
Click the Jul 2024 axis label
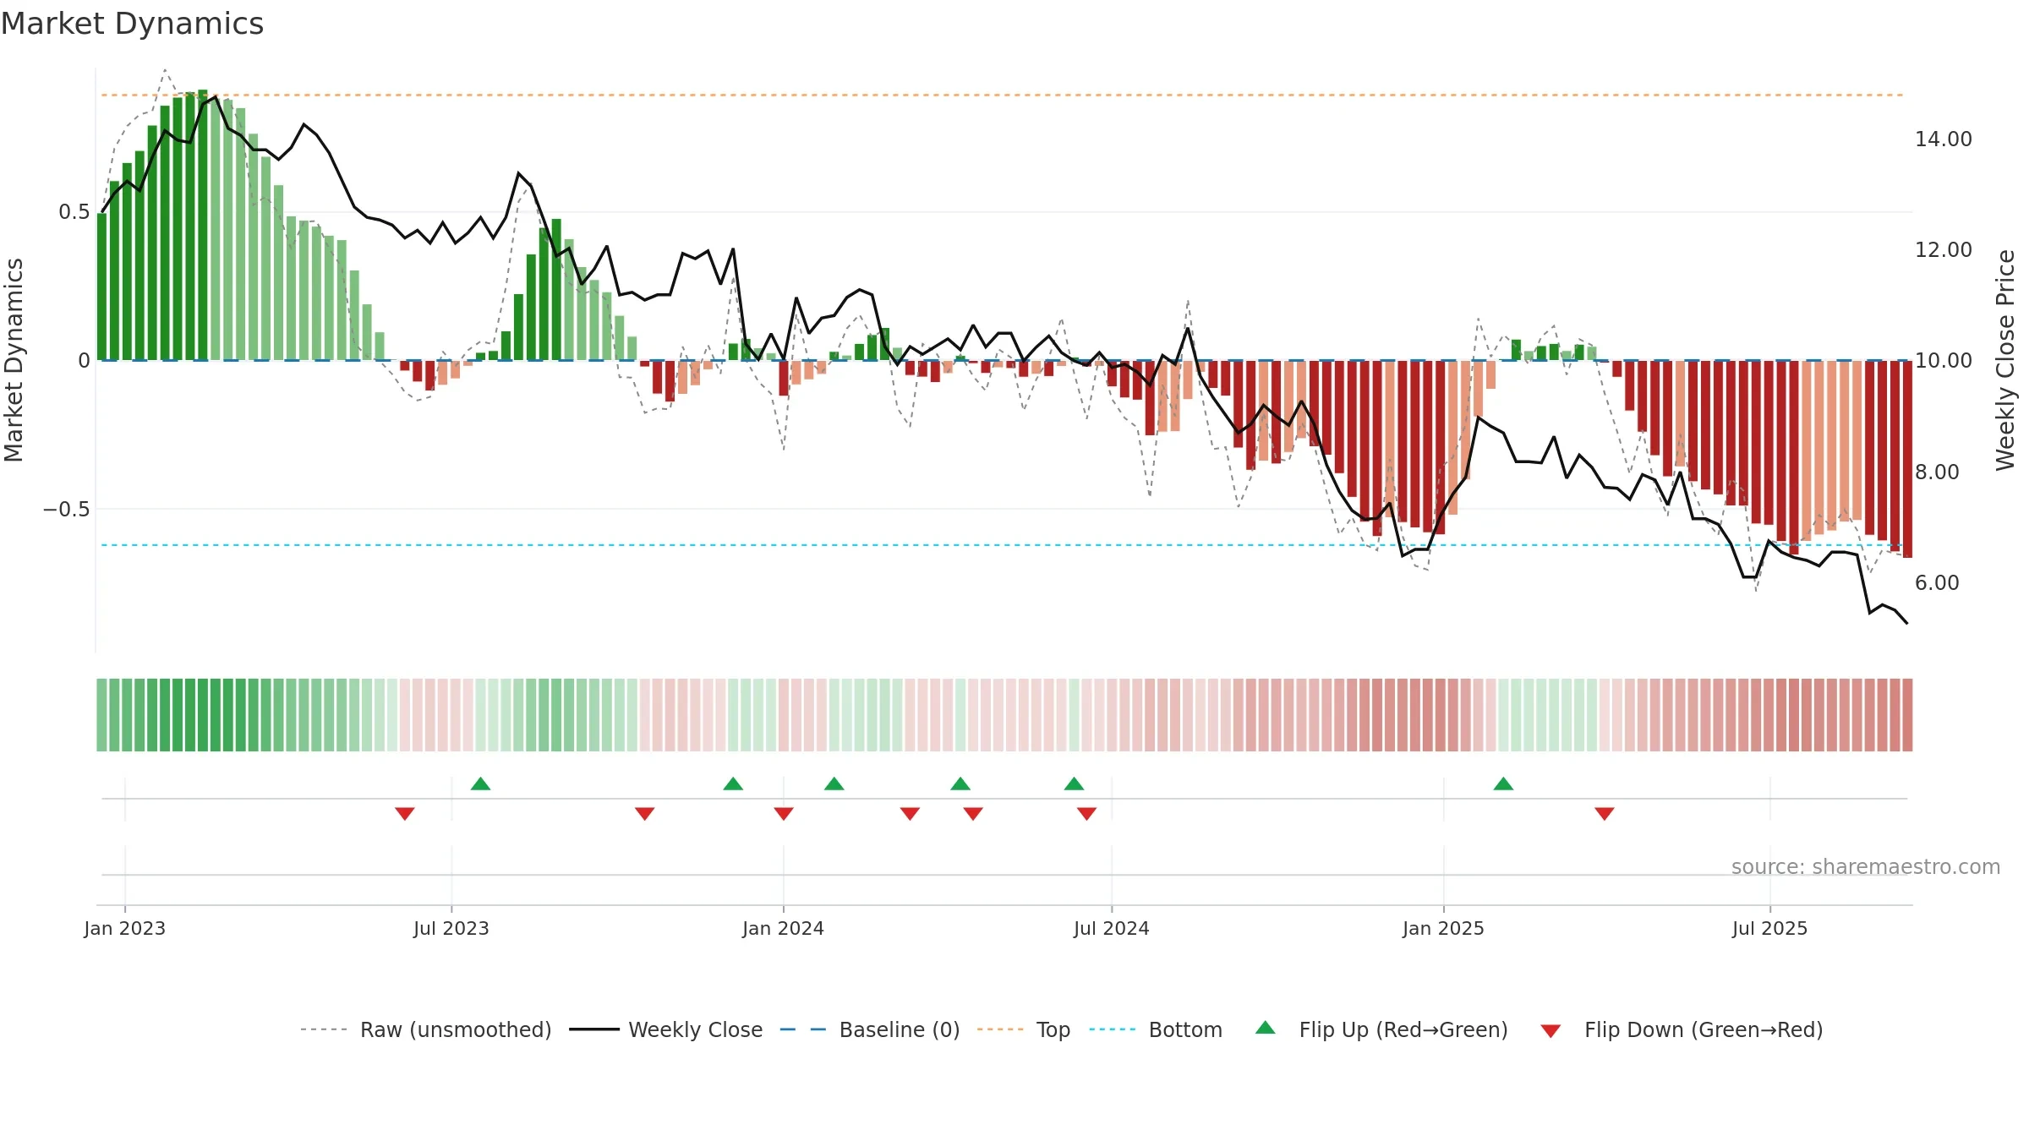1112,929
